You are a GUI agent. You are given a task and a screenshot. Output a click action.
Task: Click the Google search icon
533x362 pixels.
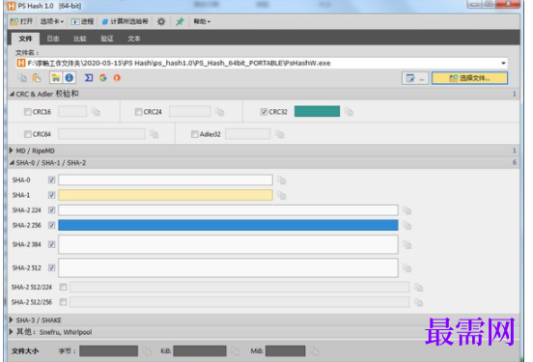(103, 78)
